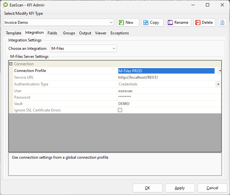Open the Exceptions tab

point(119,33)
